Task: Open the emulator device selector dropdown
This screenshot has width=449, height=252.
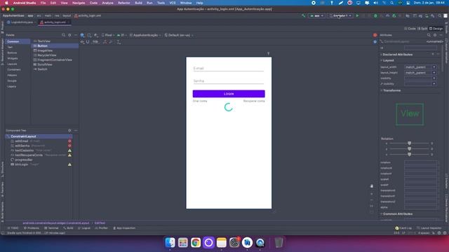Action: (x=340, y=15)
